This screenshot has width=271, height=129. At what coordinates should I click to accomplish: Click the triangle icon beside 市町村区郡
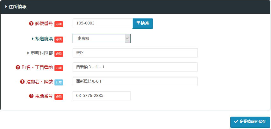pos(28,53)
